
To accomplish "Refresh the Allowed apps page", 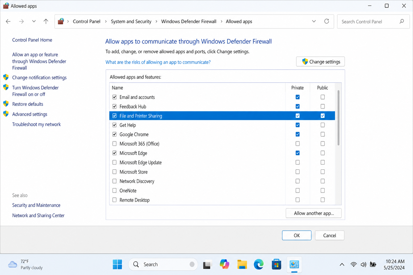I will [327, 21].
